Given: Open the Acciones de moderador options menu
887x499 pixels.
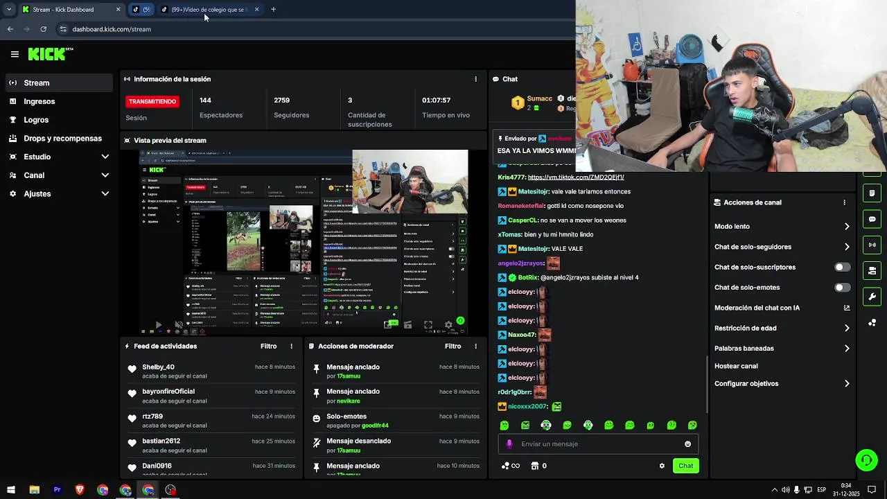Looking at the screenshot, I should (x=475, y=346).
